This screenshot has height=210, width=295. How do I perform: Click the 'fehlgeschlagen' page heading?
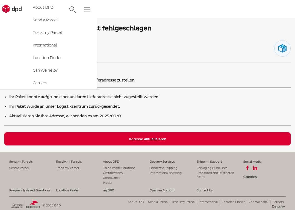point(124,28)
